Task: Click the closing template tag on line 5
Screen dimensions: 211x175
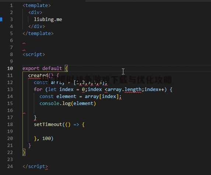Action: tap(38, 34)
